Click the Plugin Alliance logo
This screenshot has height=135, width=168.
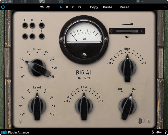15,132
